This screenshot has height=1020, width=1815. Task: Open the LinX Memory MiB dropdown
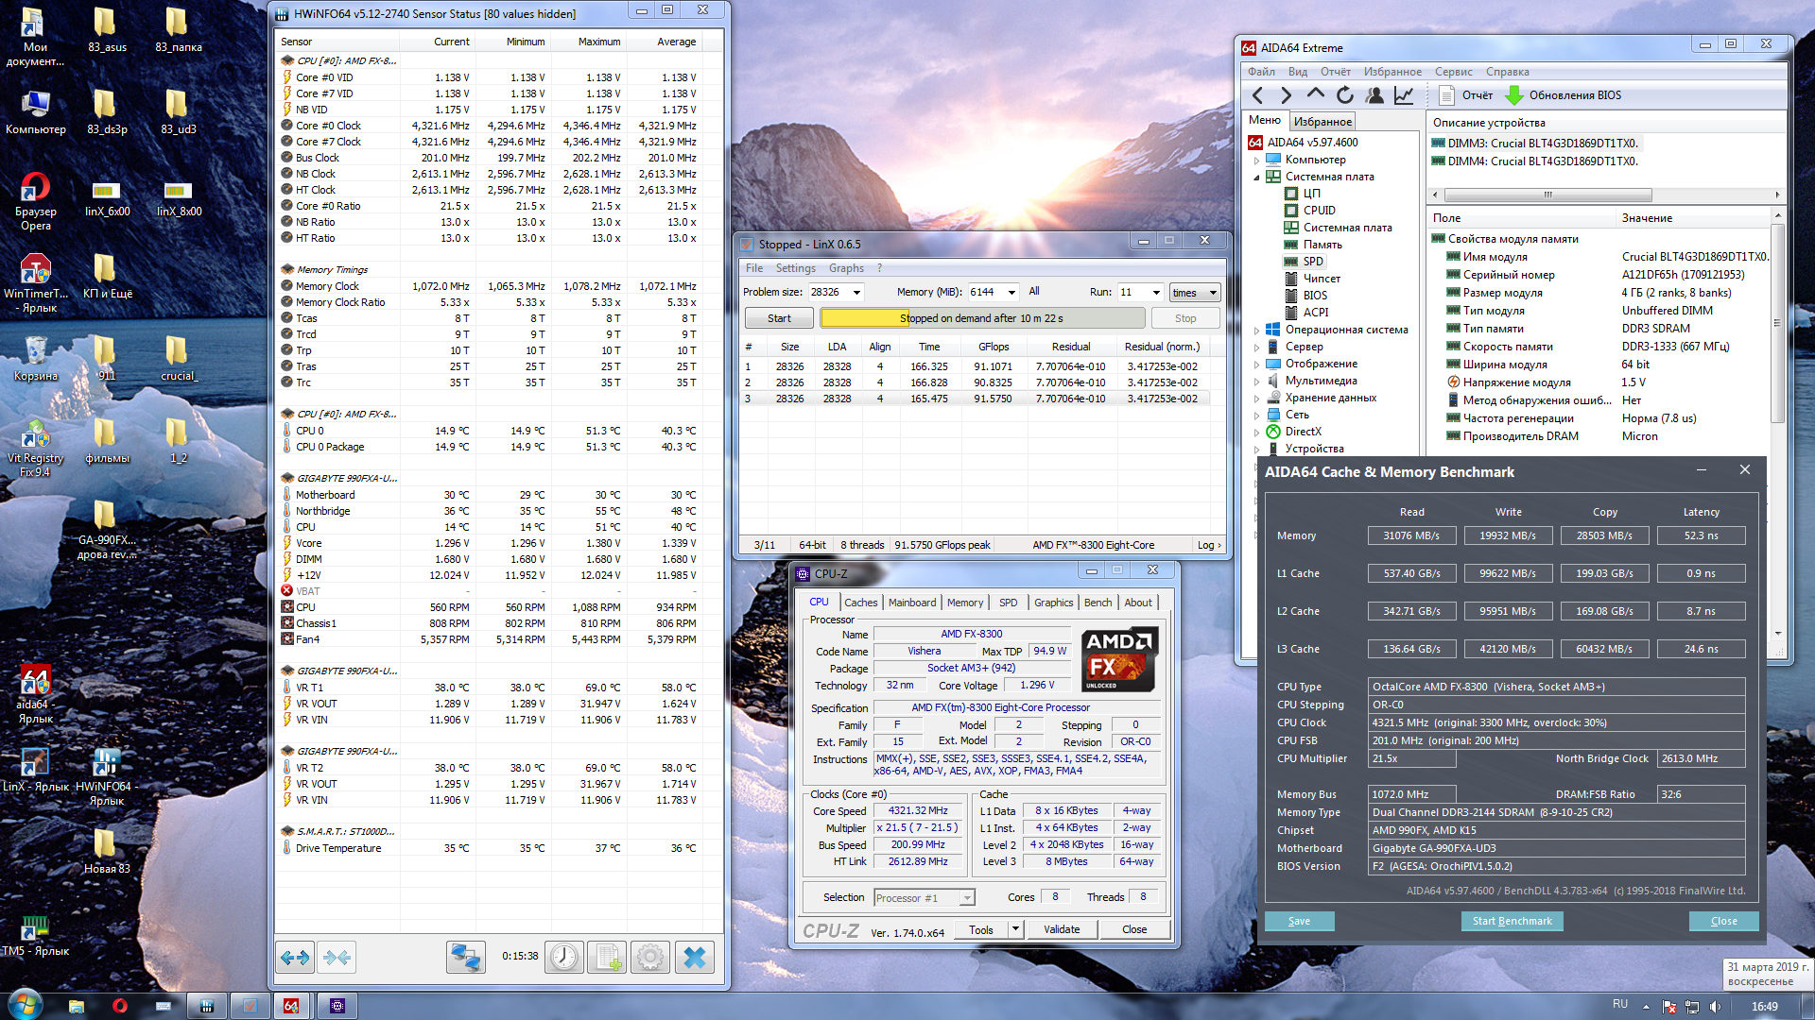(x=1011, y=293)
